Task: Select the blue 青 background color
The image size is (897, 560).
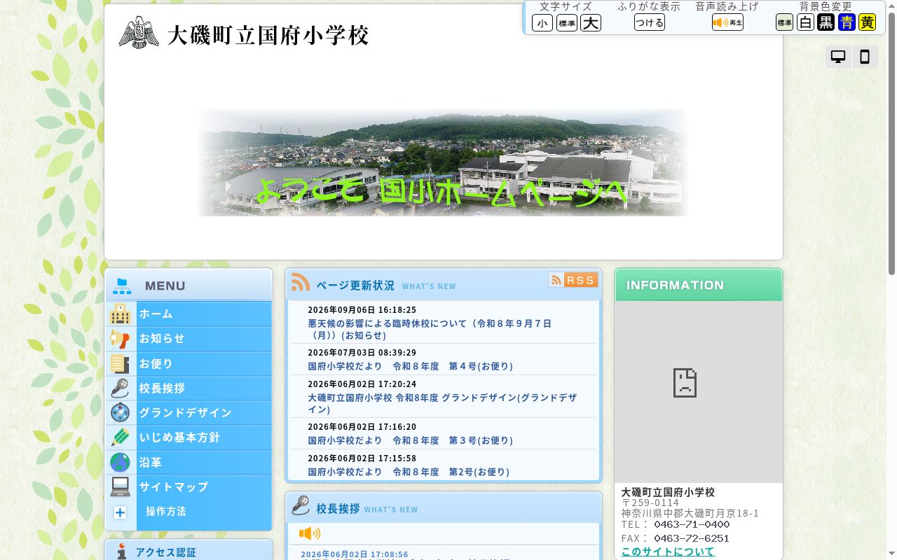Action: tap(847, 22)
